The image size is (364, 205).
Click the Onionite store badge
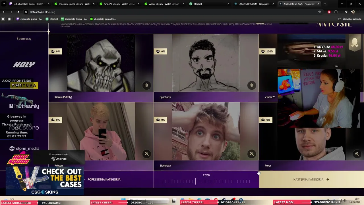[59, 157]
